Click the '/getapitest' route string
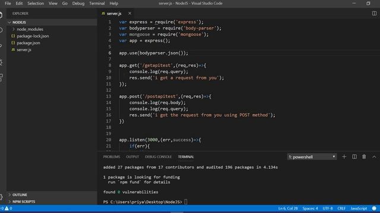This screenshot has height=213, width=380. click(157, 66)
